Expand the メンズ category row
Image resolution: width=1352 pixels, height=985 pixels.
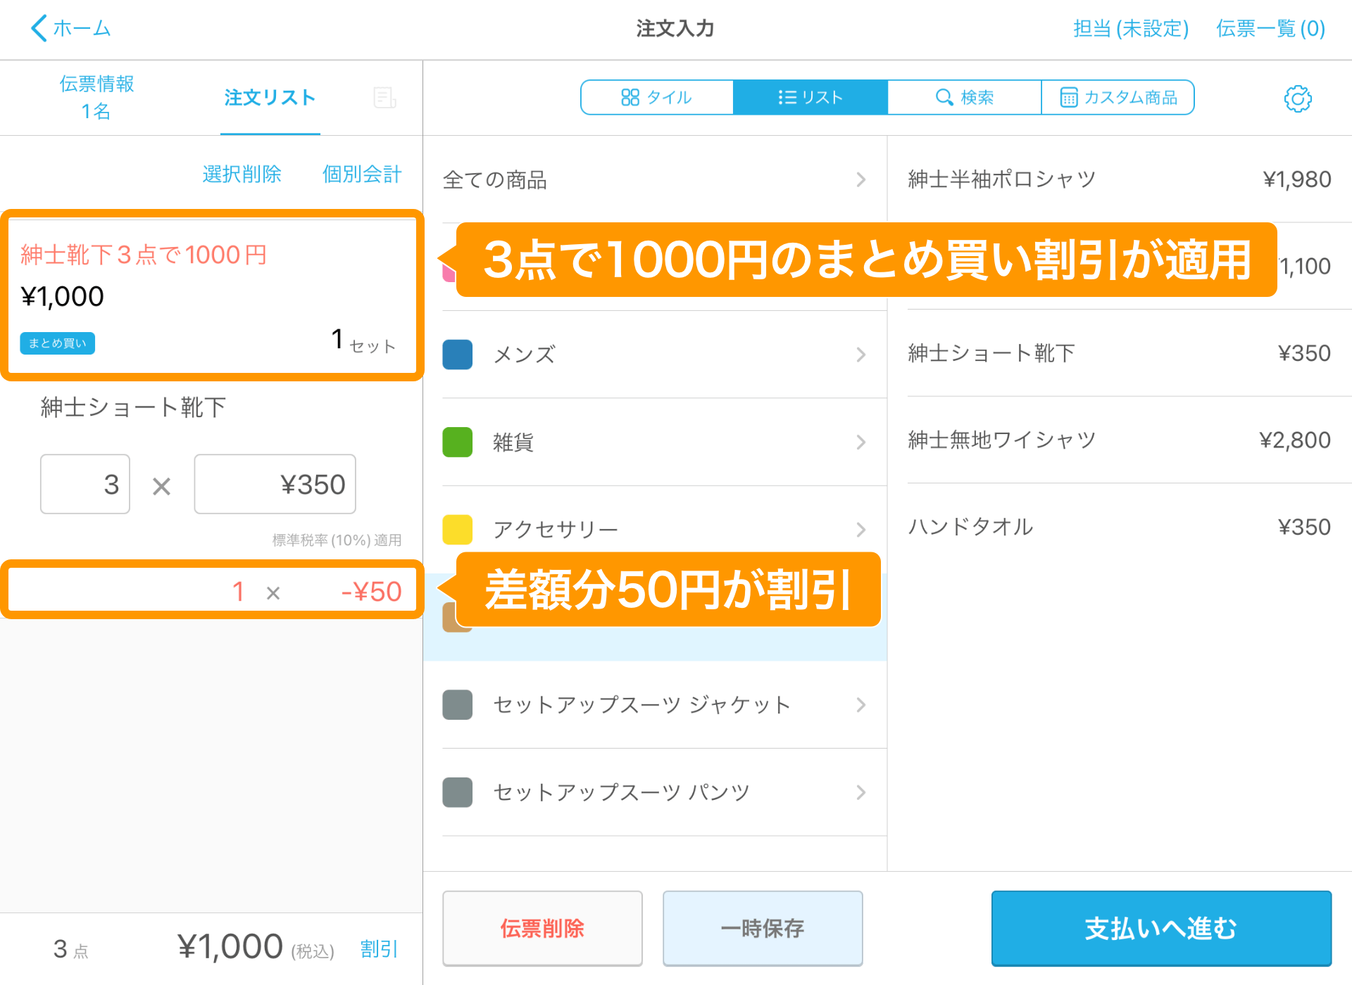coord(653,355)
